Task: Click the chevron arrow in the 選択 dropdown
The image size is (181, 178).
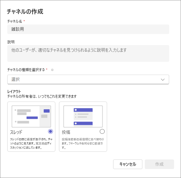Action: click(x=163, y=79)
